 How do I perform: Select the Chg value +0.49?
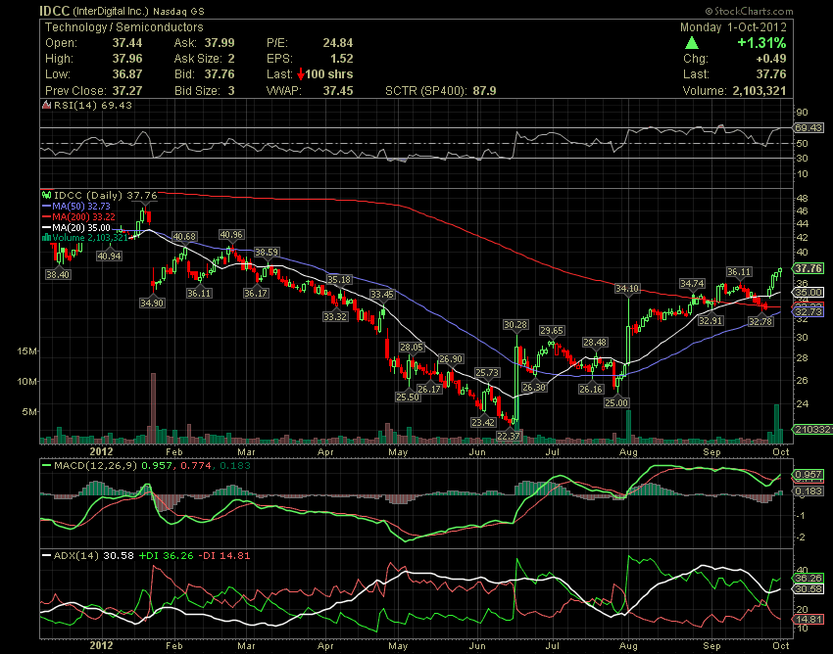click(x=771, y=59)
